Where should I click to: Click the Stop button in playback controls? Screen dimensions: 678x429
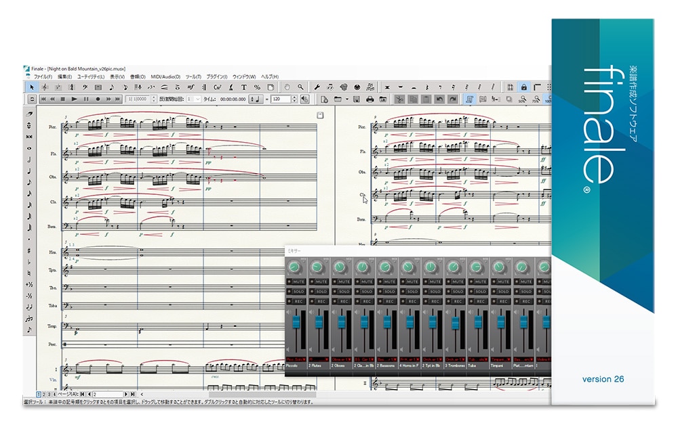pyautogui.click(x=63, y=99)
